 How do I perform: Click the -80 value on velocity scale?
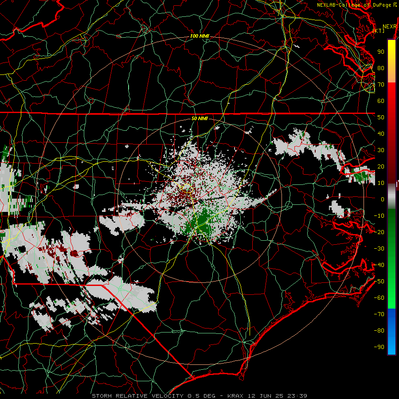pyautogui.click(x=379, y=331)
